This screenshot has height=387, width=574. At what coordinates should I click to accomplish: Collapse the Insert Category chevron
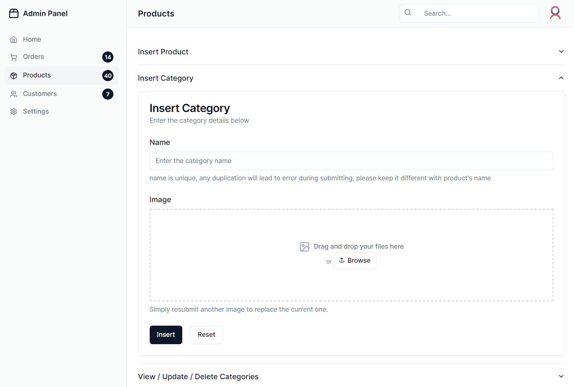561,78
